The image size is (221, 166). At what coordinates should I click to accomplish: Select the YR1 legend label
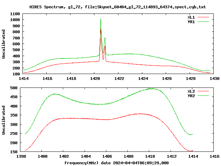(x=191, y=22)
